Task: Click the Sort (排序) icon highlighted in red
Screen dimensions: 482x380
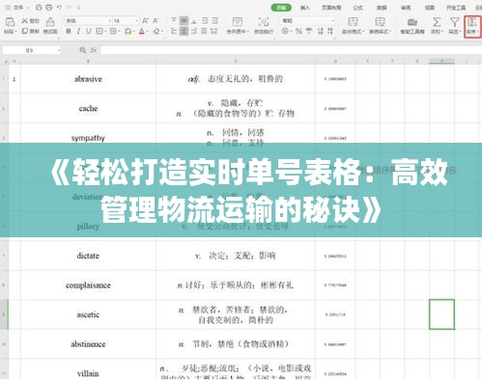Action: [472, 26]
